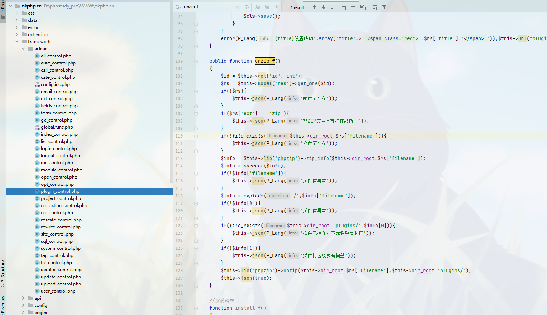Add selection for next occurrence
This screenshot has height=315, width=547.
[x=345, y=7]
